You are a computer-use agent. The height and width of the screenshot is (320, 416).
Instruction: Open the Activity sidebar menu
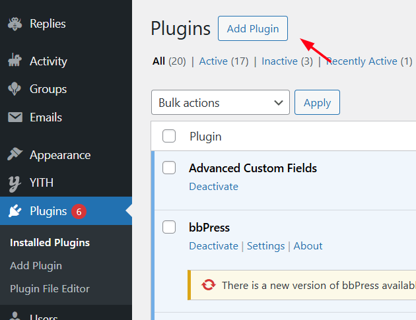[66, 61]
